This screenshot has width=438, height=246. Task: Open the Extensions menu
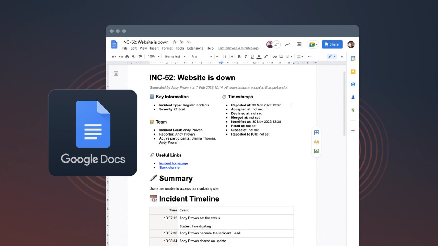(x=195, y=48)
